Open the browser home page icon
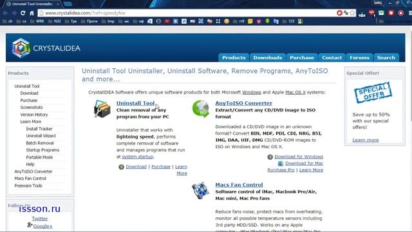This screenshot has width=412, height=232. click(x=32, y=13)
